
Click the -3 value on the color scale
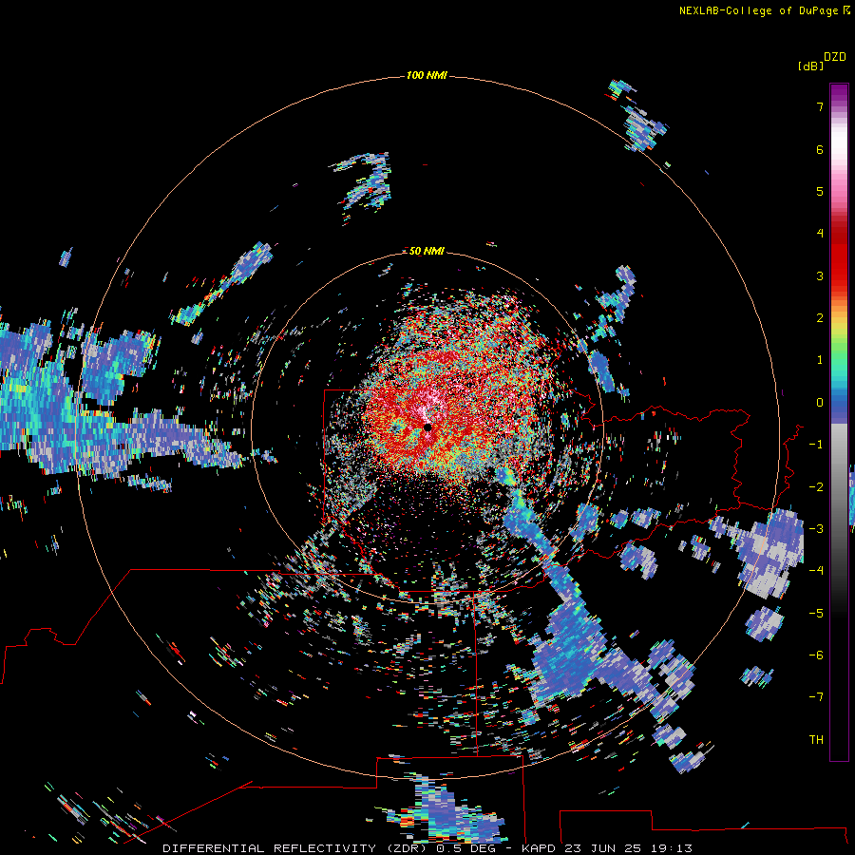pyautogui.click(x=816, y=529)
